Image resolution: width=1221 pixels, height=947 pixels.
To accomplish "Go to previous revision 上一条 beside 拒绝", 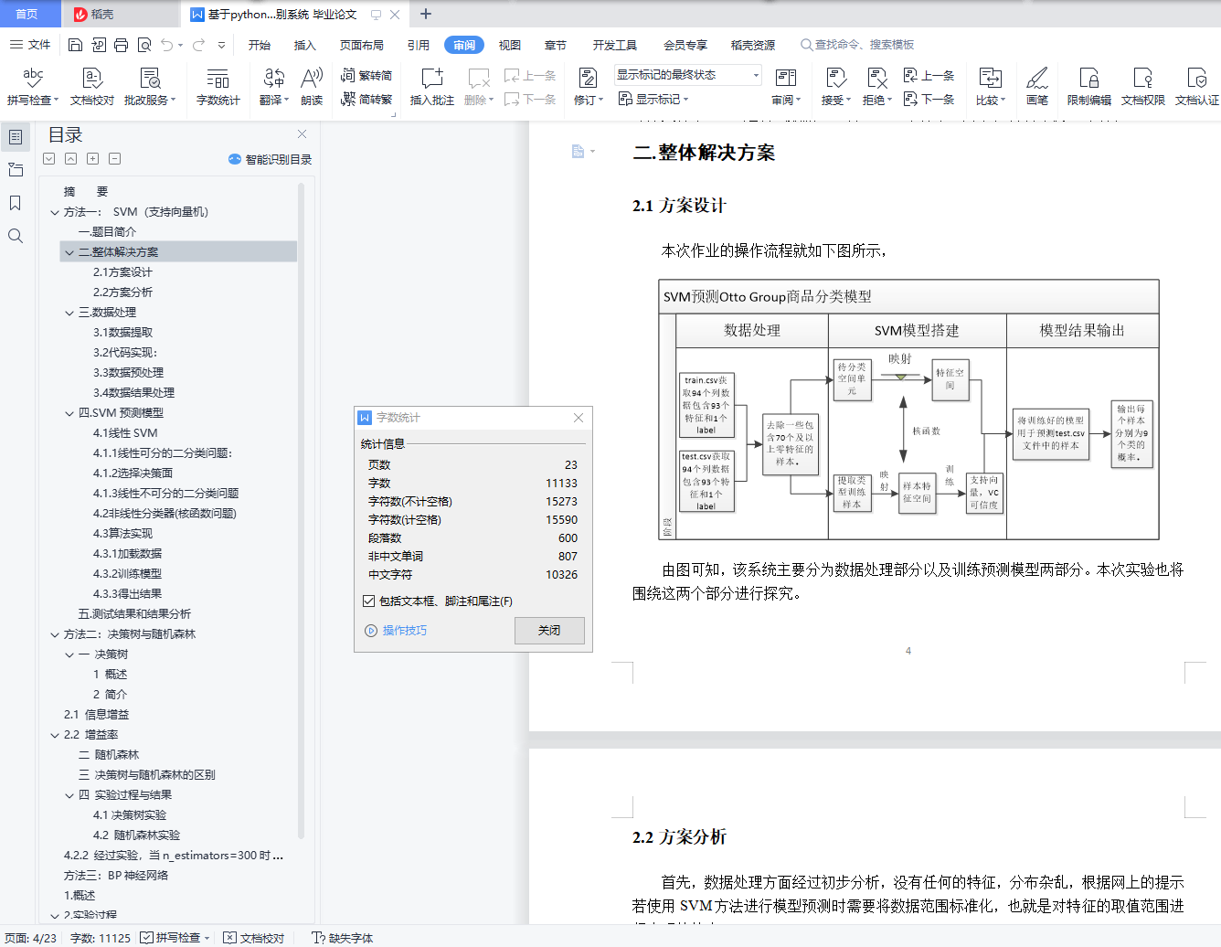I will point(929,76).
